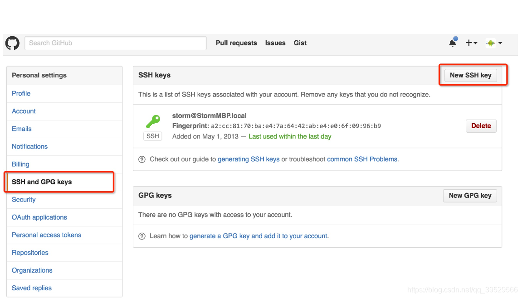Screen dimensions: 522x298
Task: Select Account in the settings sidebar
Action: pos(24,111)
